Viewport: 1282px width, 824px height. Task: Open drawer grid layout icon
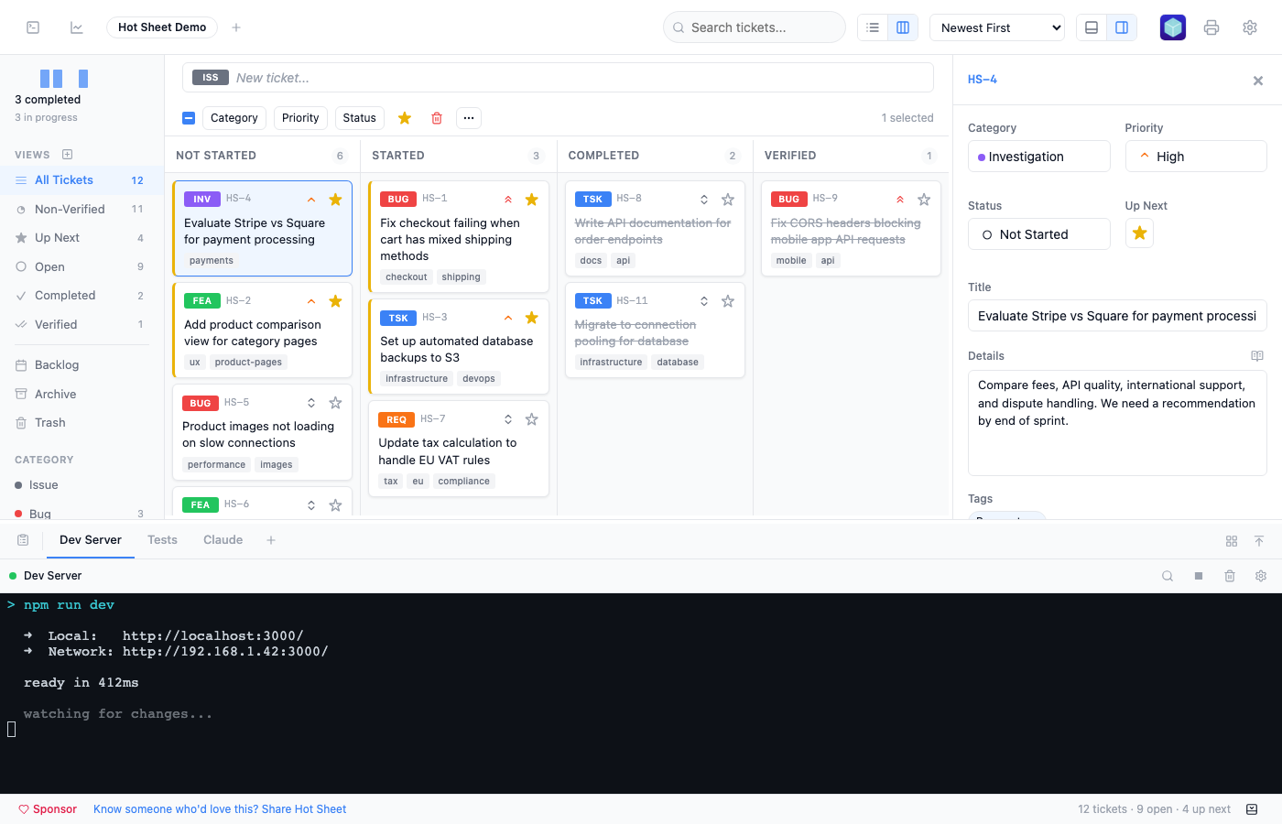pyautogui.click(x=1232, y=541)
